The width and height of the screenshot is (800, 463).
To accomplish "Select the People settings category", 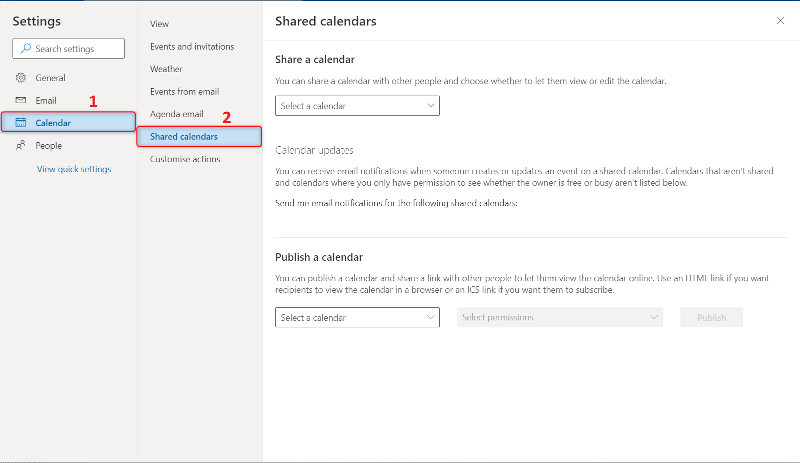I will 49,146.
